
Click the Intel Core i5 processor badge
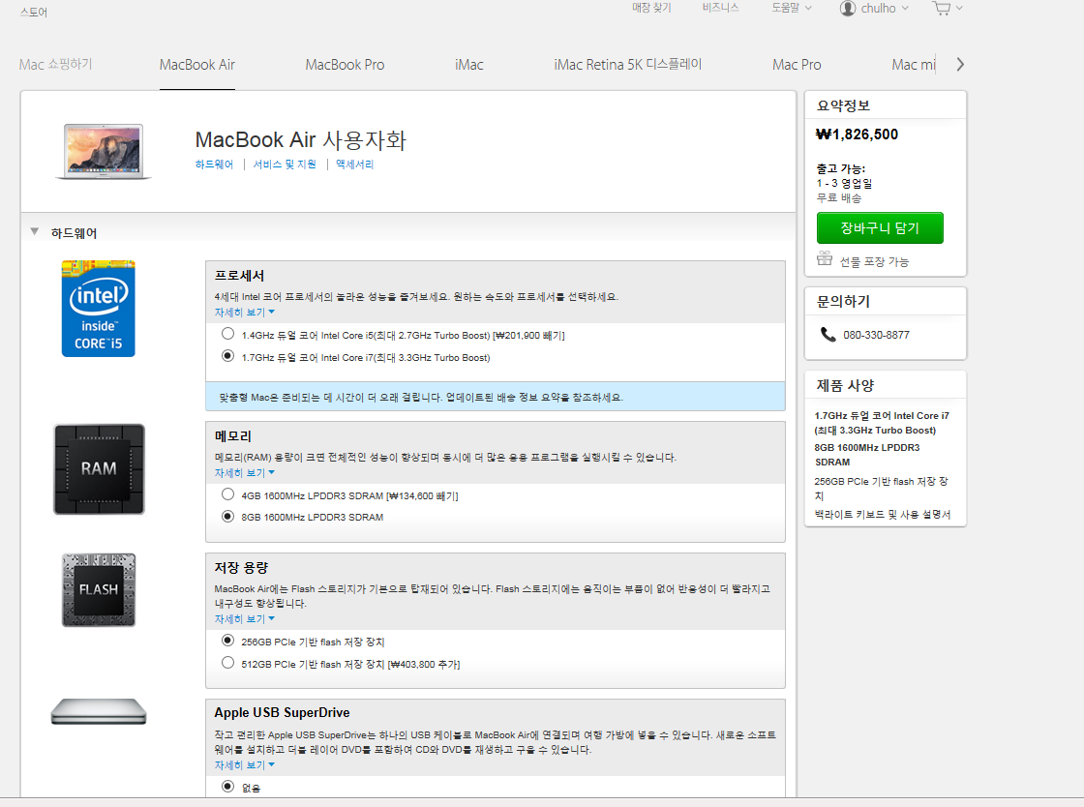tap(98, 308)
